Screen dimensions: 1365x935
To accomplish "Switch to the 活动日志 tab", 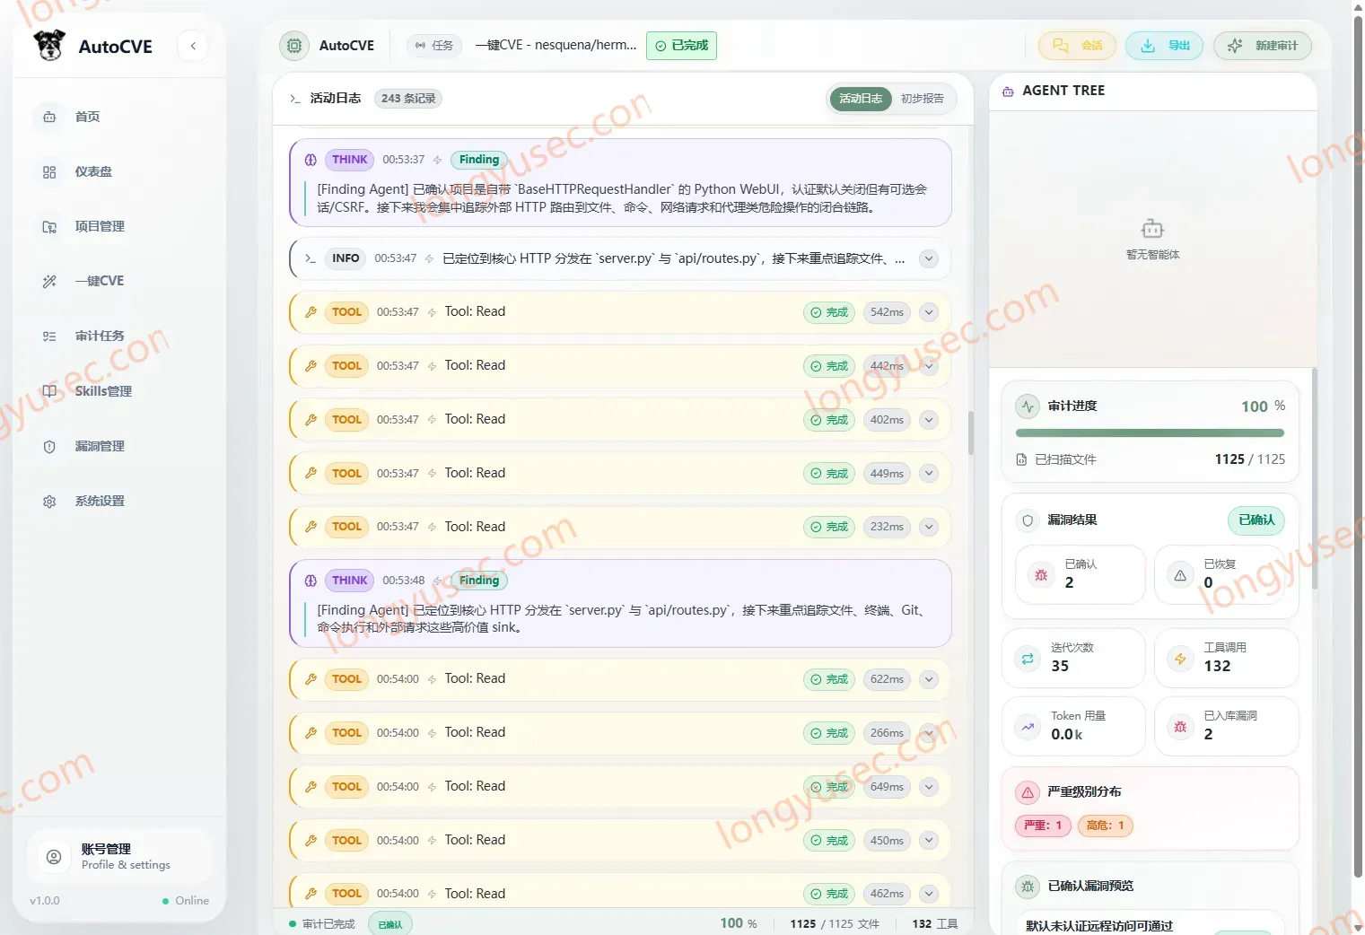I will (x=861, y=99).
